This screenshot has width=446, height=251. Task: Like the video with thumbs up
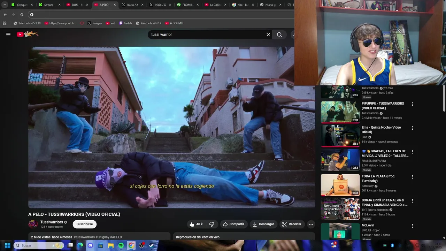196,224
